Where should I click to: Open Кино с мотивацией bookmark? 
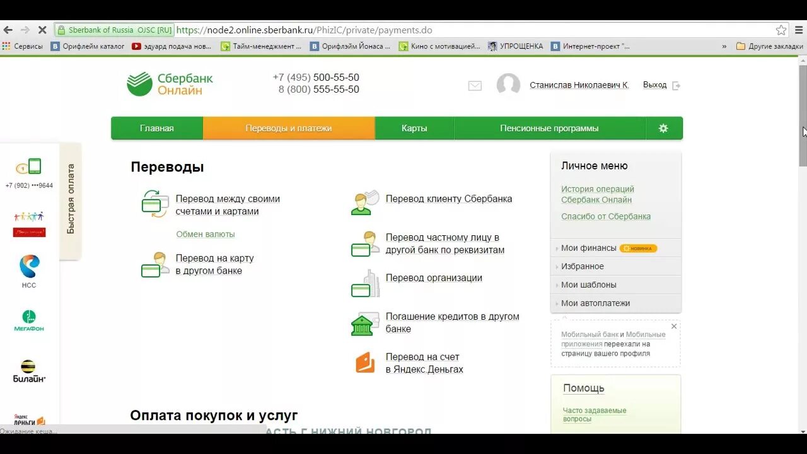tap(439, 46)
